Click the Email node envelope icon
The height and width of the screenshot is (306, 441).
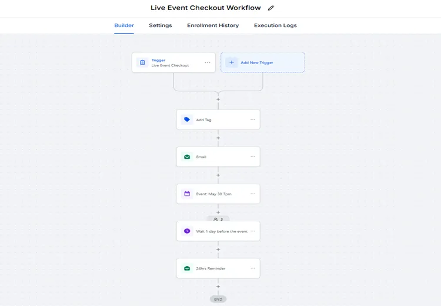187,157
